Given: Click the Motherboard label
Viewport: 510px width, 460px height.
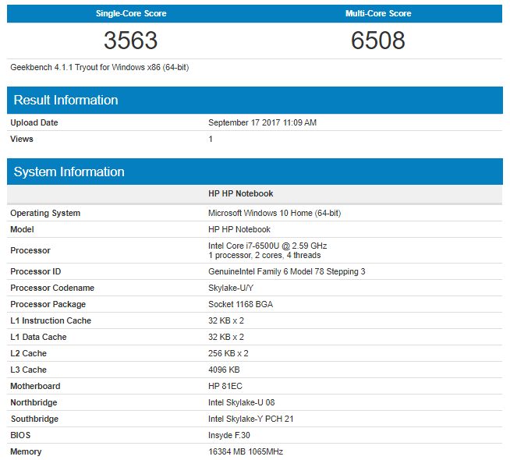Looking at the screenshot, I should pyautogui.click(x=35, y=386).
